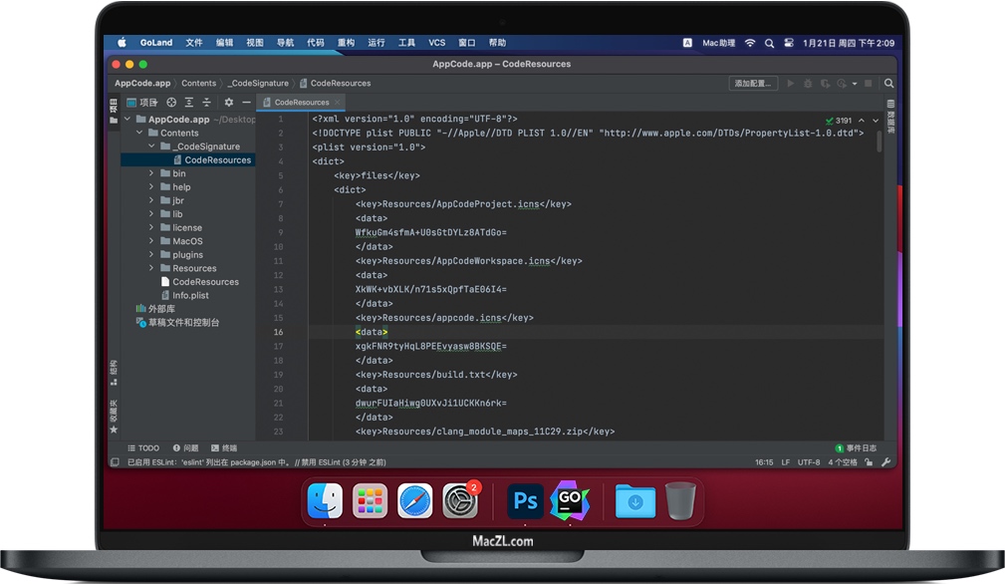Image resolution: width=1005 pixels, height=584 pixels.
Task: Click the locate current file target icon
Action: pyautogui.click(x=171, y=102)
